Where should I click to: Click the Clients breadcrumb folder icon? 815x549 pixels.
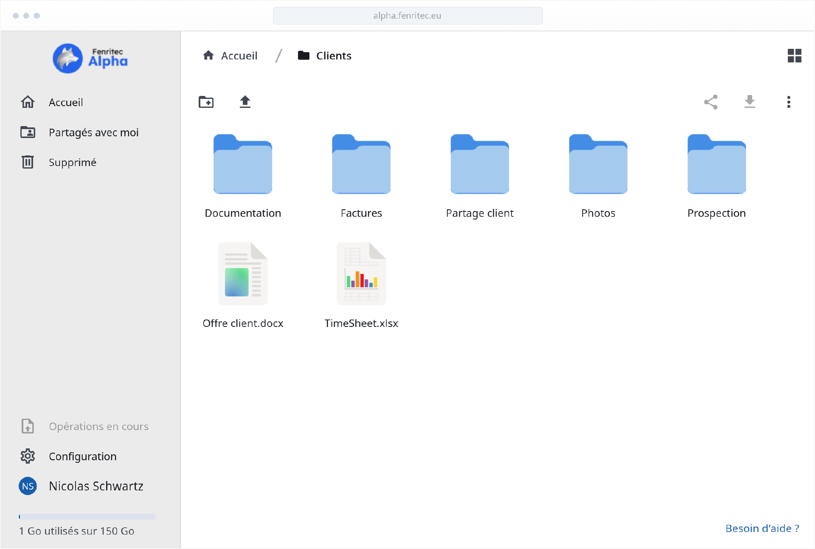pyautogui.click(x=304, y=55)
